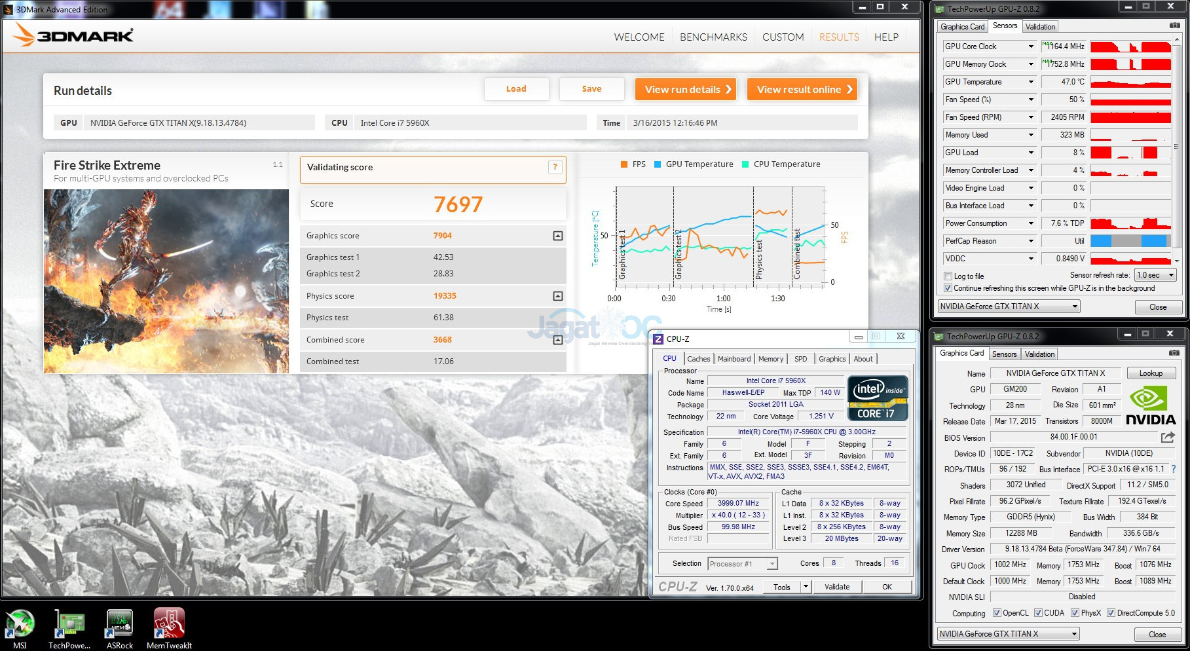
Task: Enable the Log to file checkbox
Action: (948, 276)
